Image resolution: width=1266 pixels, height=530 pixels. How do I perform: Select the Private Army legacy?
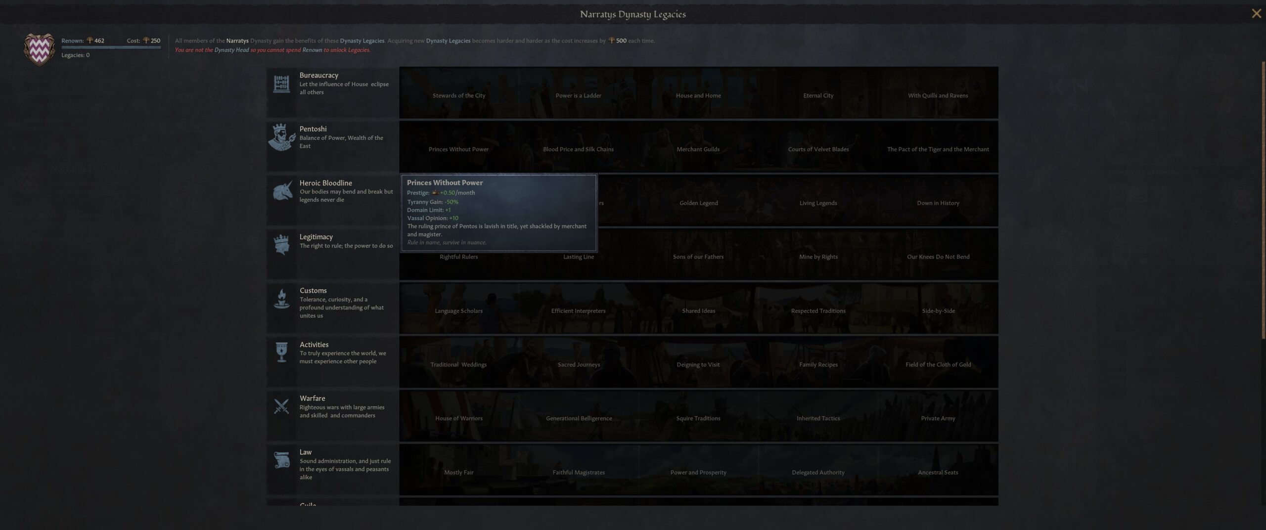[x=938, y=418]
